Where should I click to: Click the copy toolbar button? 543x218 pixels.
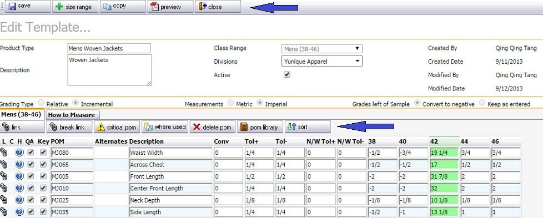click(x=123, y=6)
